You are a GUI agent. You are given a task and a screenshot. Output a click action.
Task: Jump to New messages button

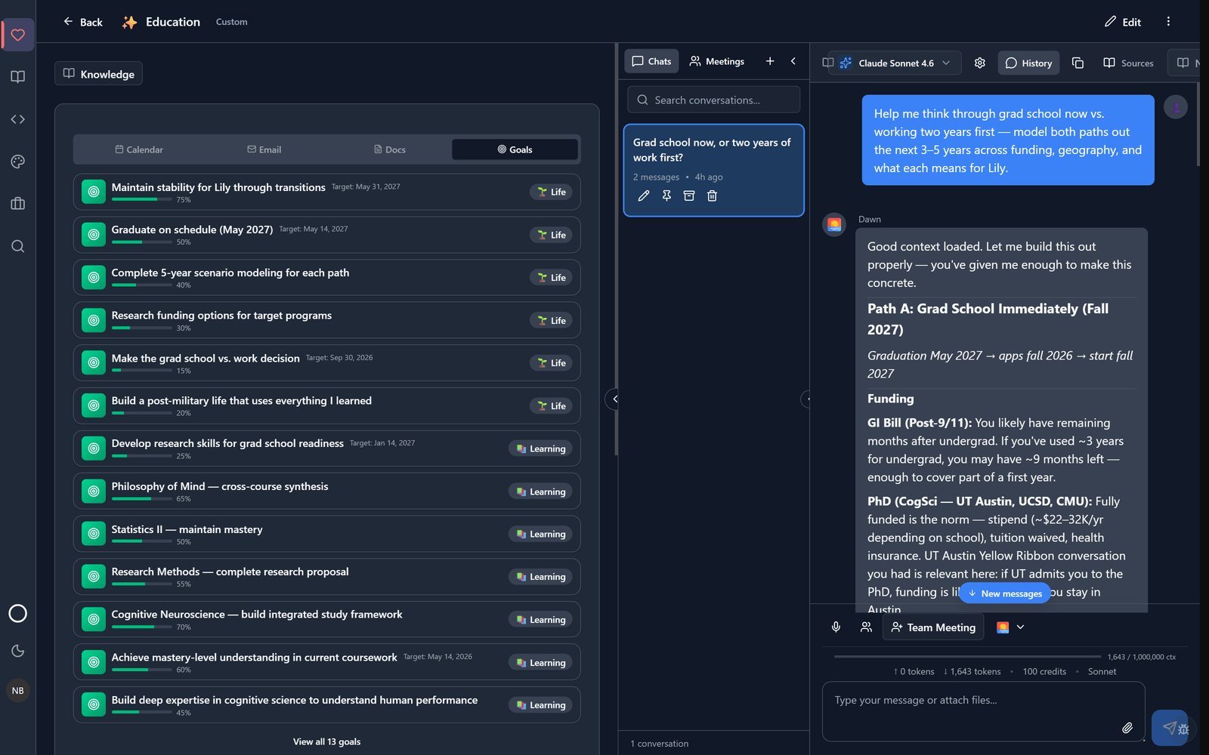coord(1005,593)
